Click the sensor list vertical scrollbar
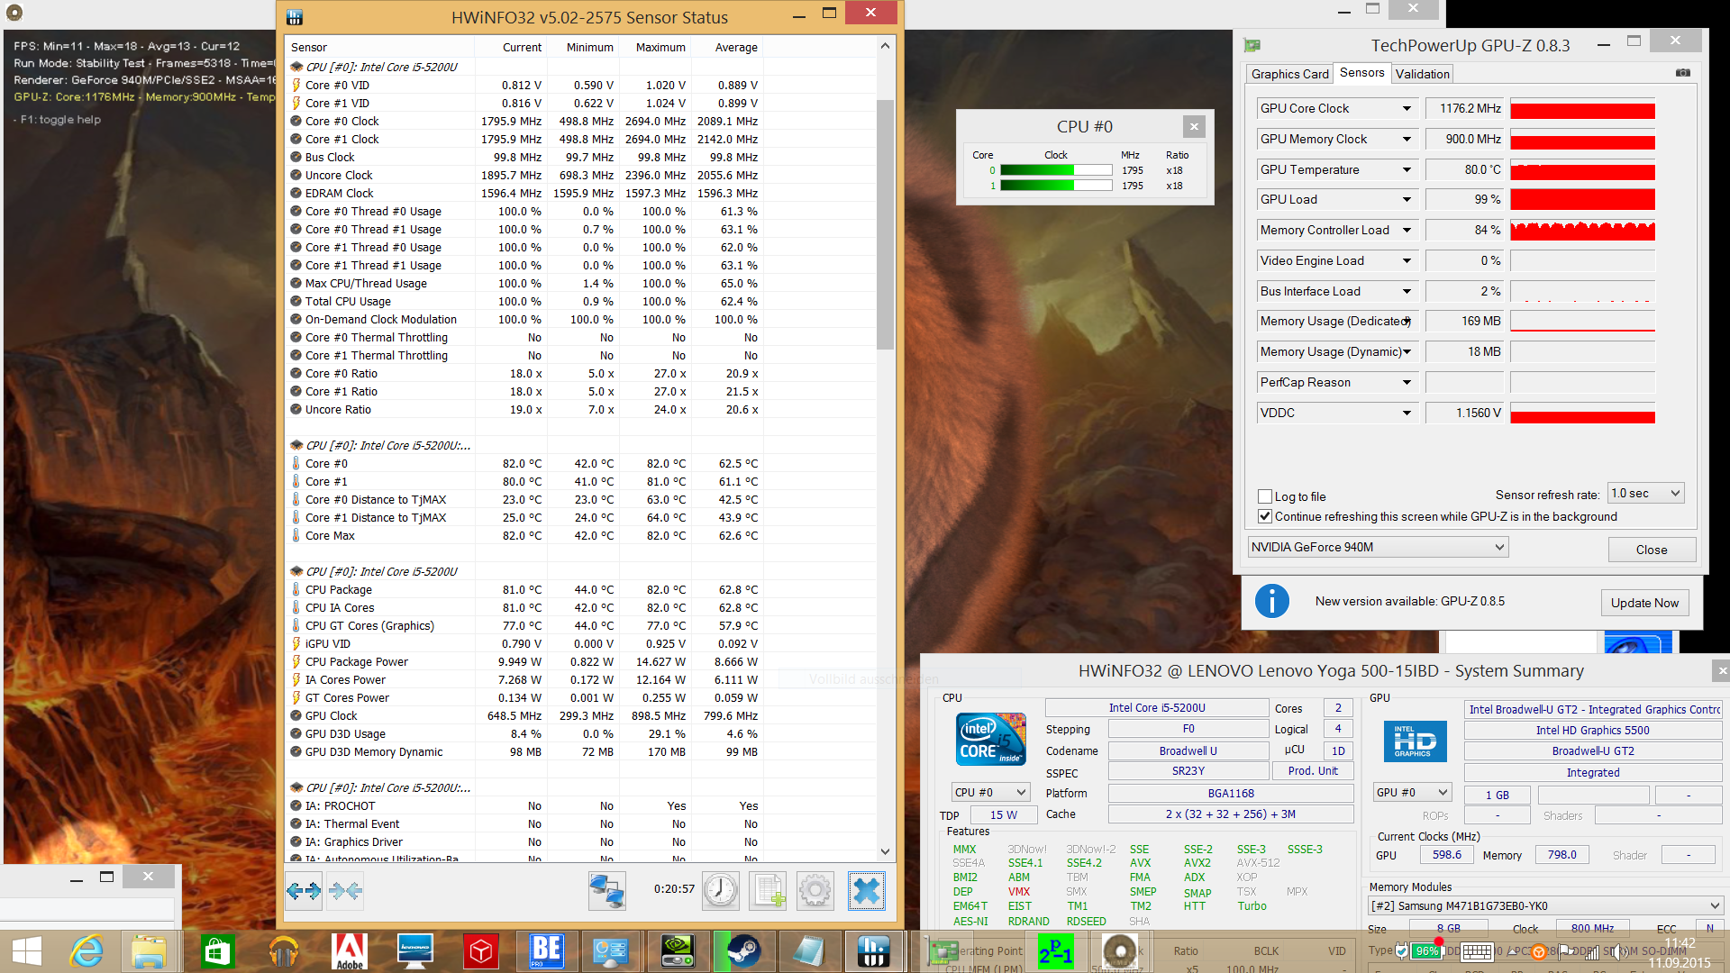The width and height of the screenshot is (1730, 973). (885, 225)
